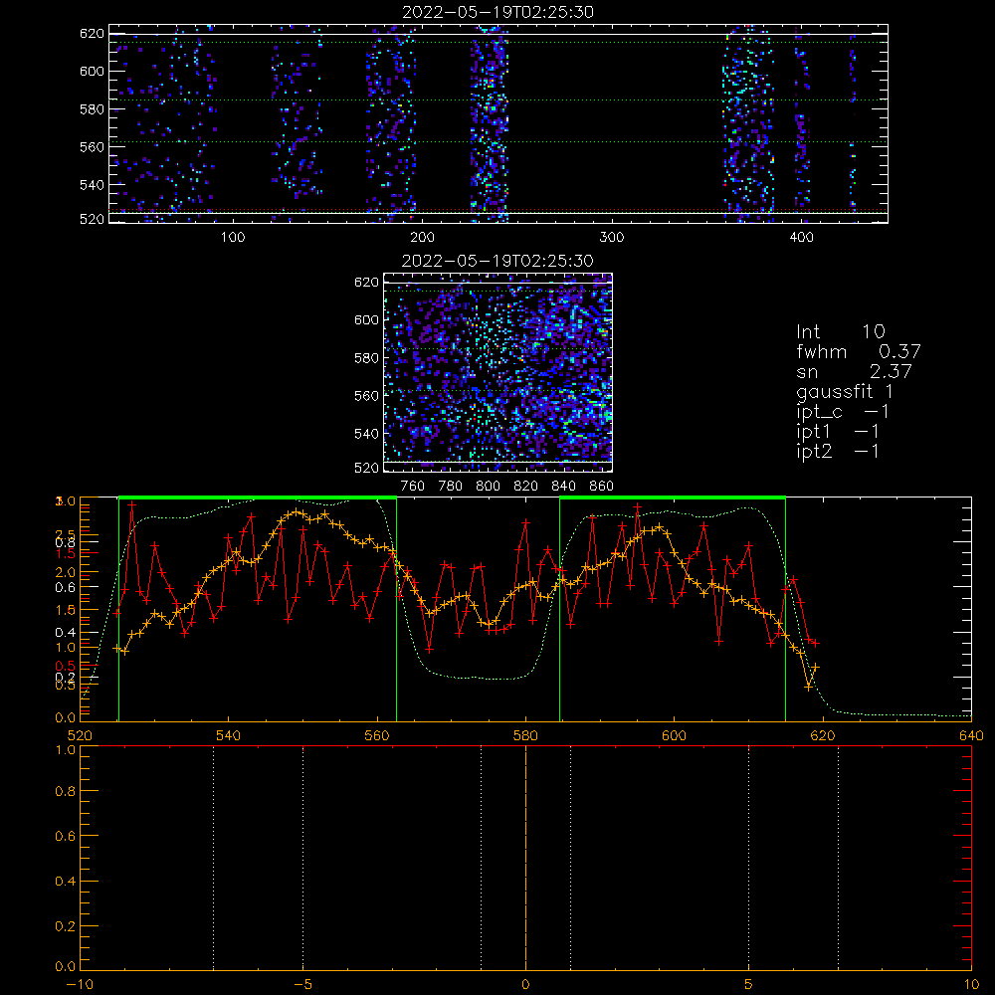Screen dimensions: 995x995
Task: Click the '10' tick label on bottom axis
Action: (971, 984)
